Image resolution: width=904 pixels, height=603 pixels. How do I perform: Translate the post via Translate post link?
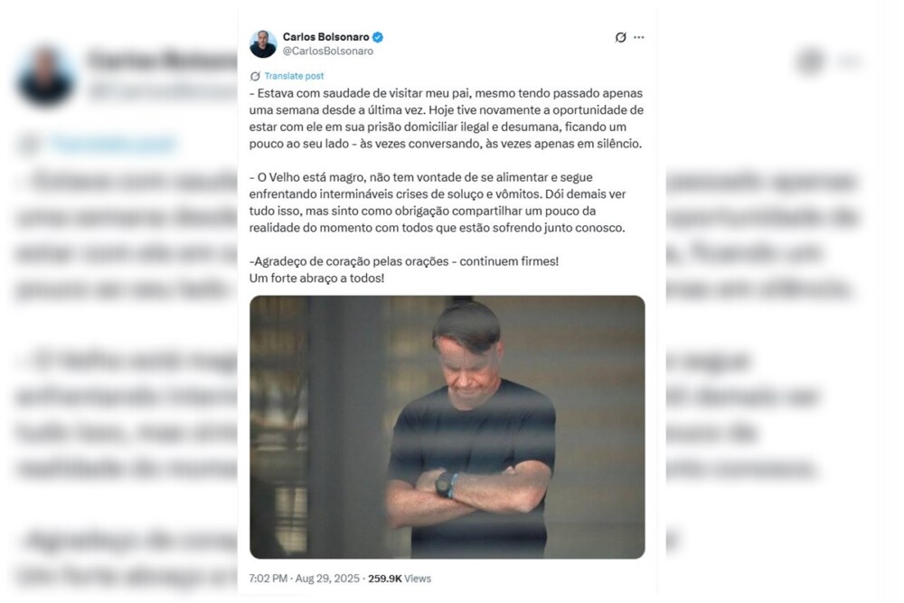pyautogui.click(x=294, y=76)
